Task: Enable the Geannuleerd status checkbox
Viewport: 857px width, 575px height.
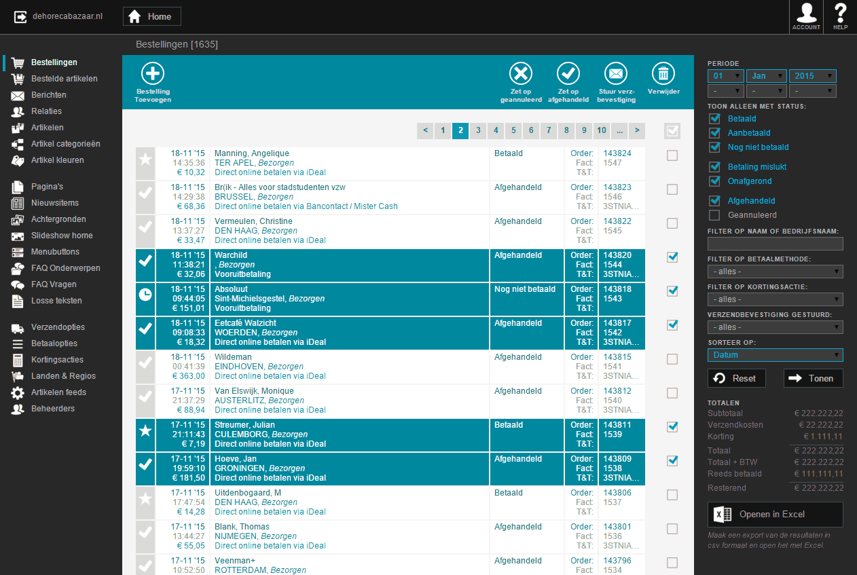Action: (x=714, y=215)
